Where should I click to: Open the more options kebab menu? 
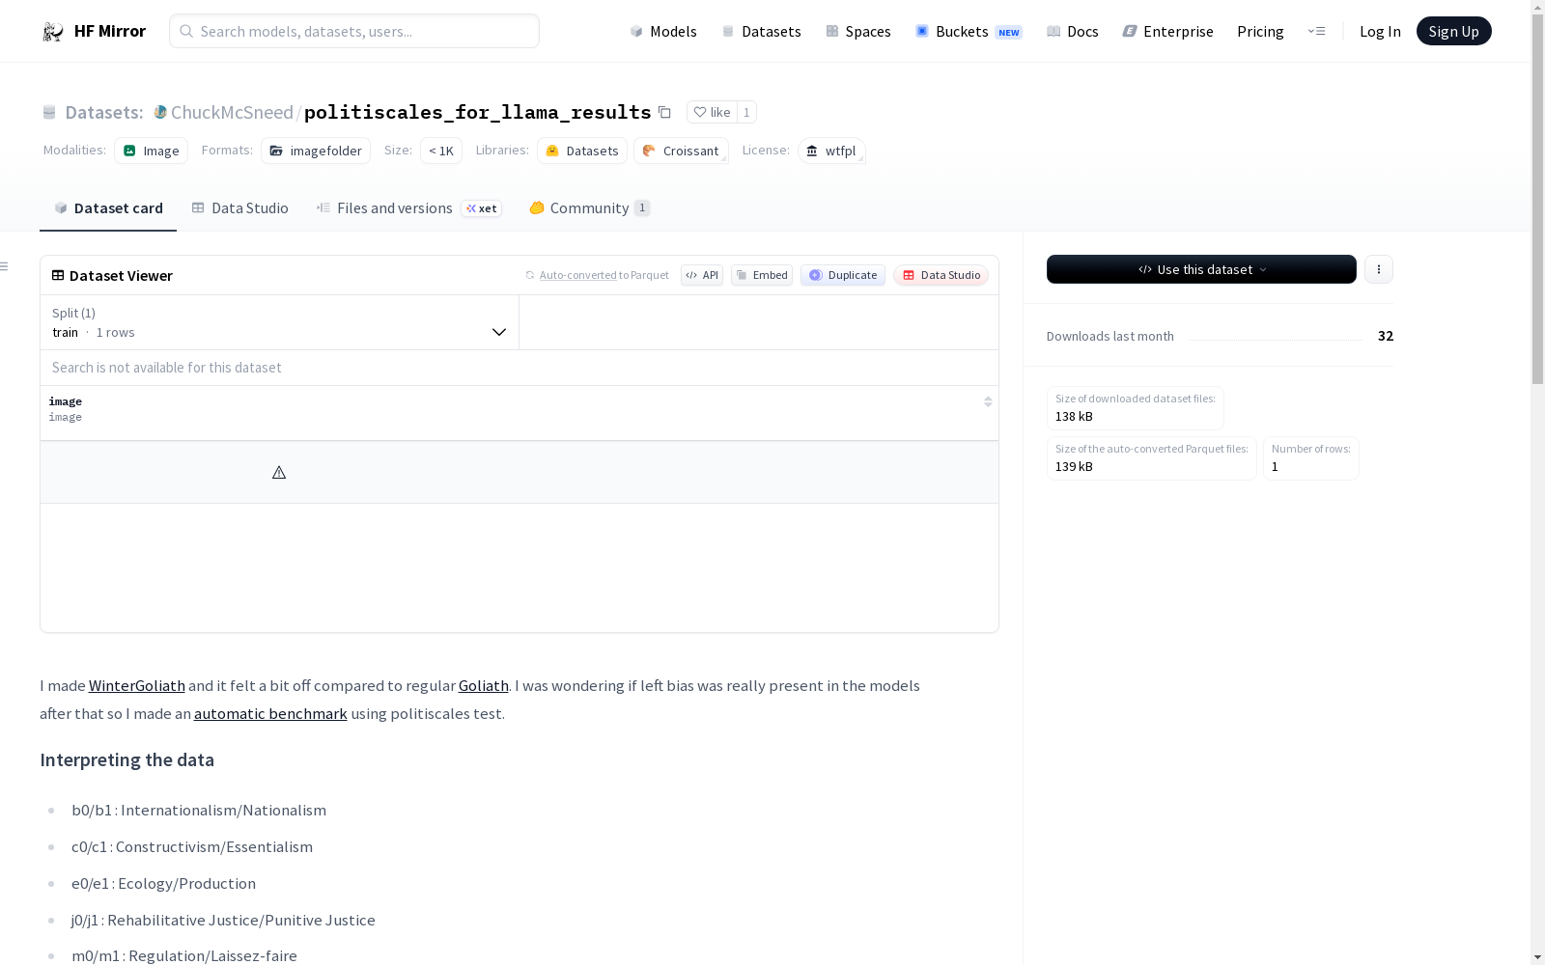[x=1379, y=269]
